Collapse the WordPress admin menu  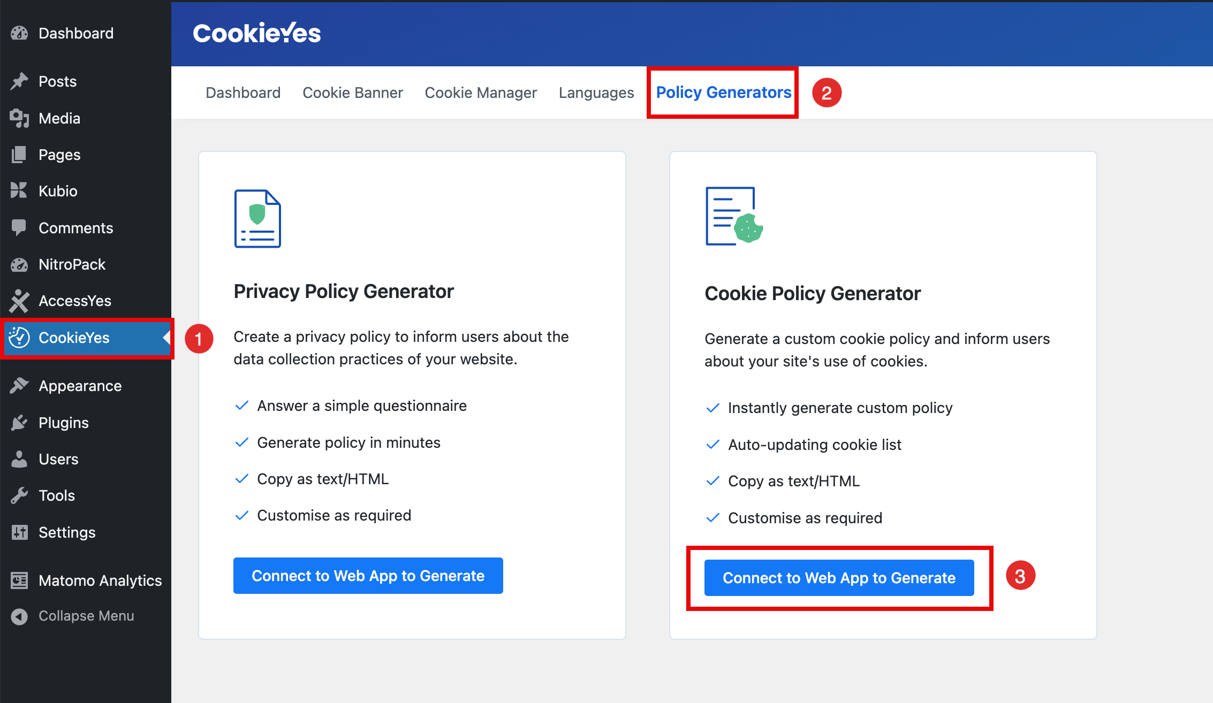pos(19,615)
